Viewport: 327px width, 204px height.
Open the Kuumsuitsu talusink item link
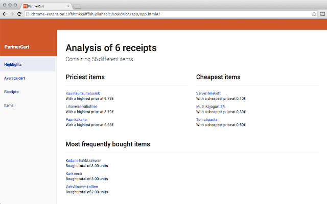click(83, 93)
